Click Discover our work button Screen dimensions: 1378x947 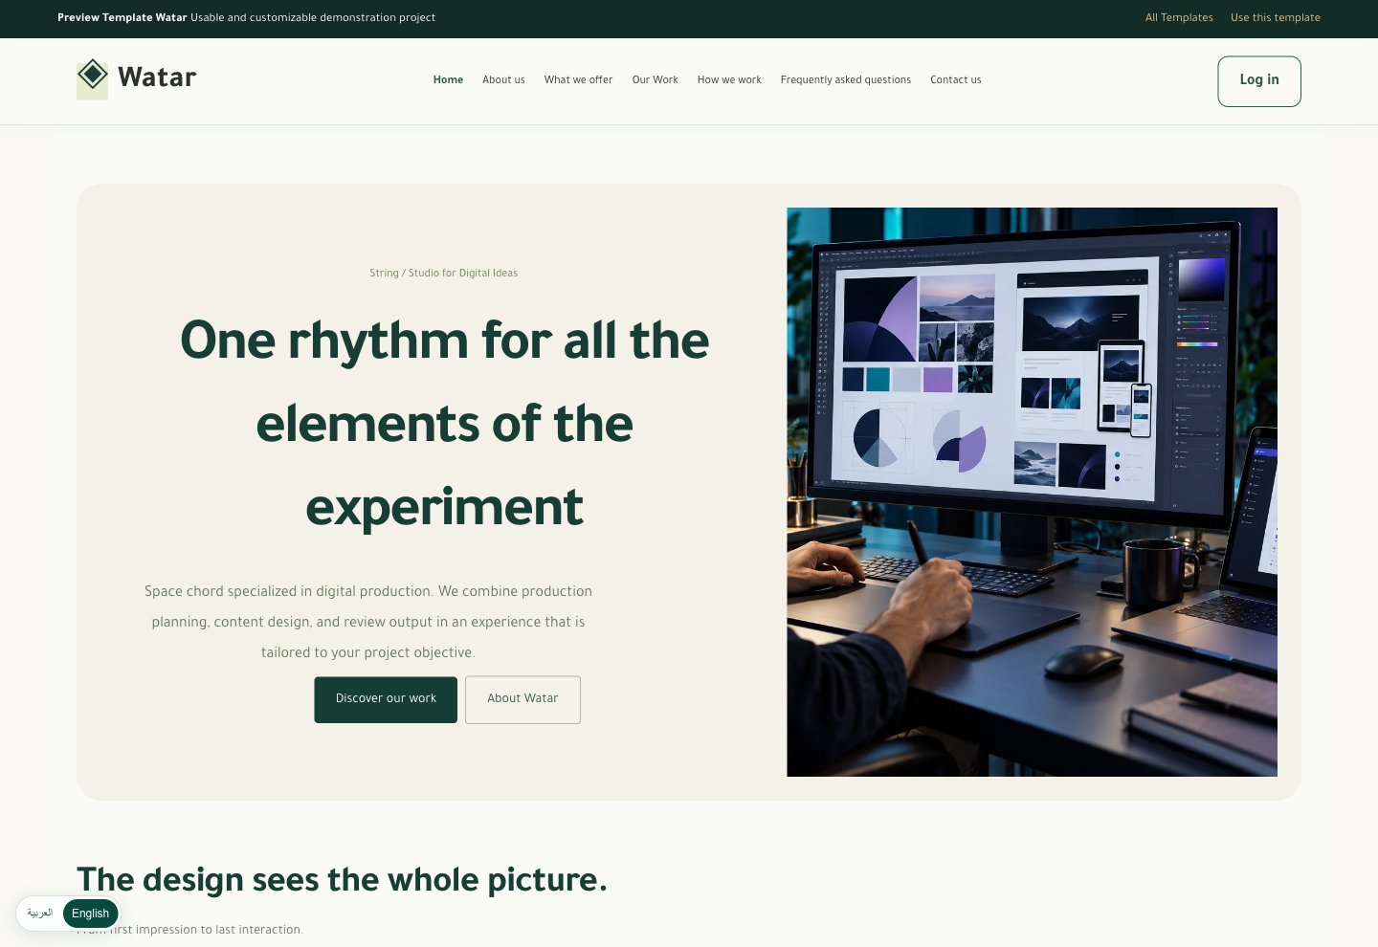coord(386,699)
